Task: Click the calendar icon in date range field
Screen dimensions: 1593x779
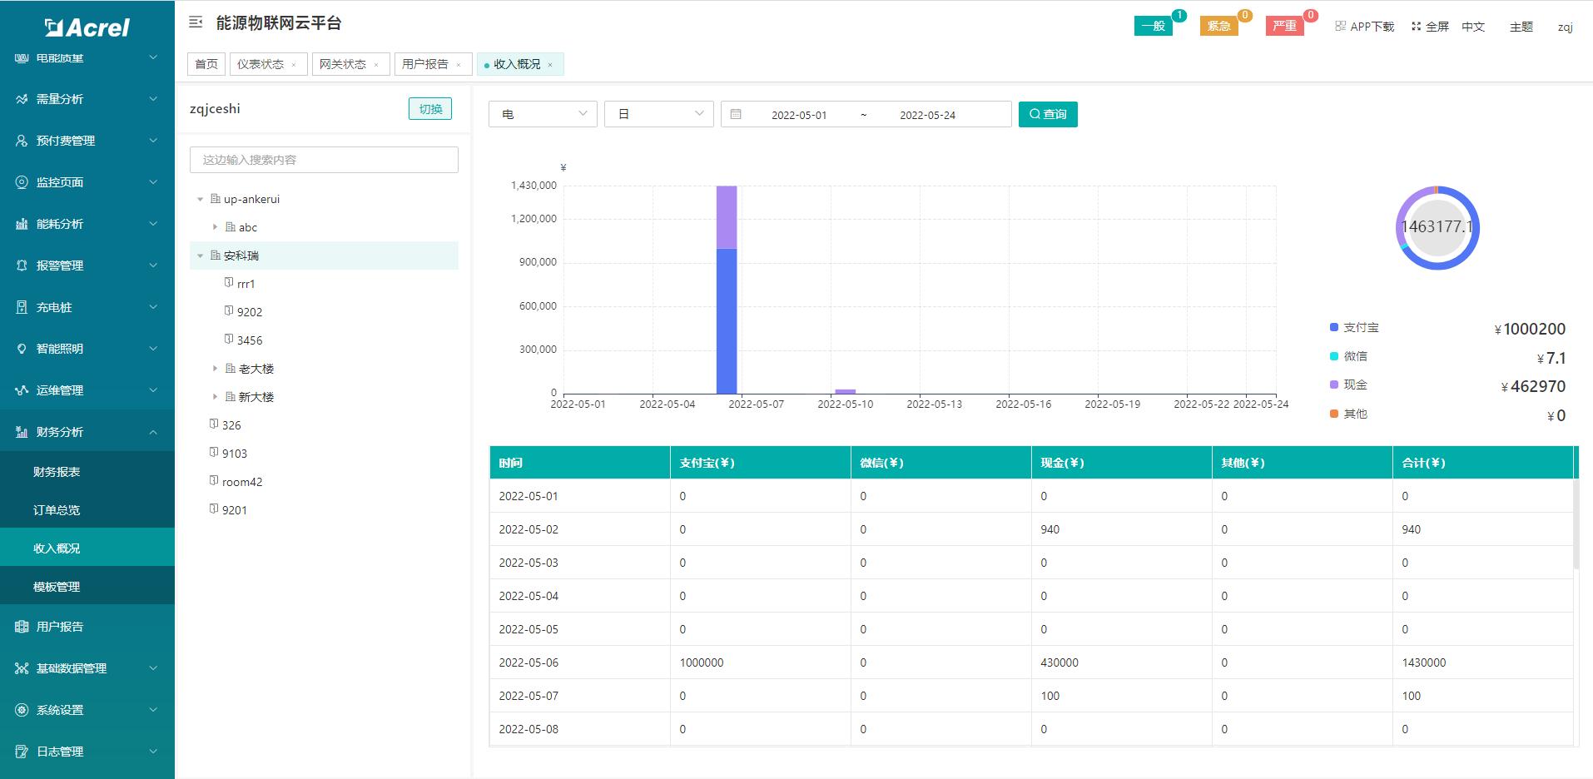Action: (x=736, y=114)
